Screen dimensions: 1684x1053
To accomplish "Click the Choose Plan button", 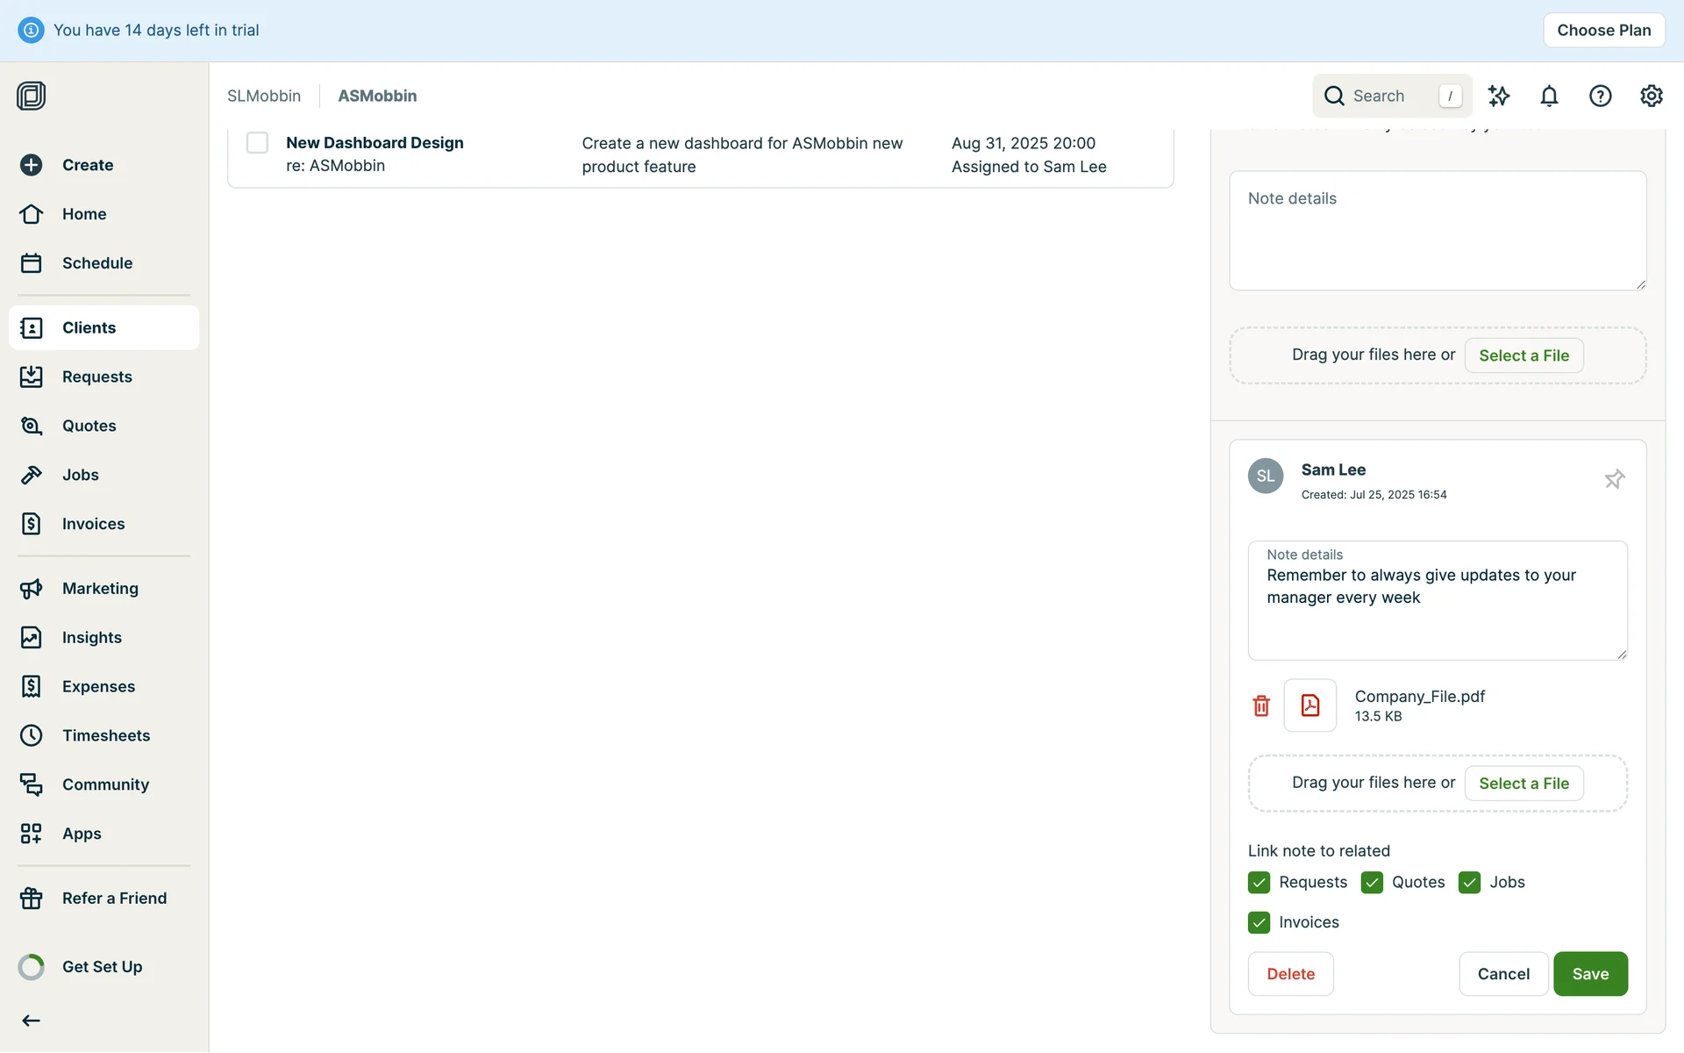I will coord(1603,30).
